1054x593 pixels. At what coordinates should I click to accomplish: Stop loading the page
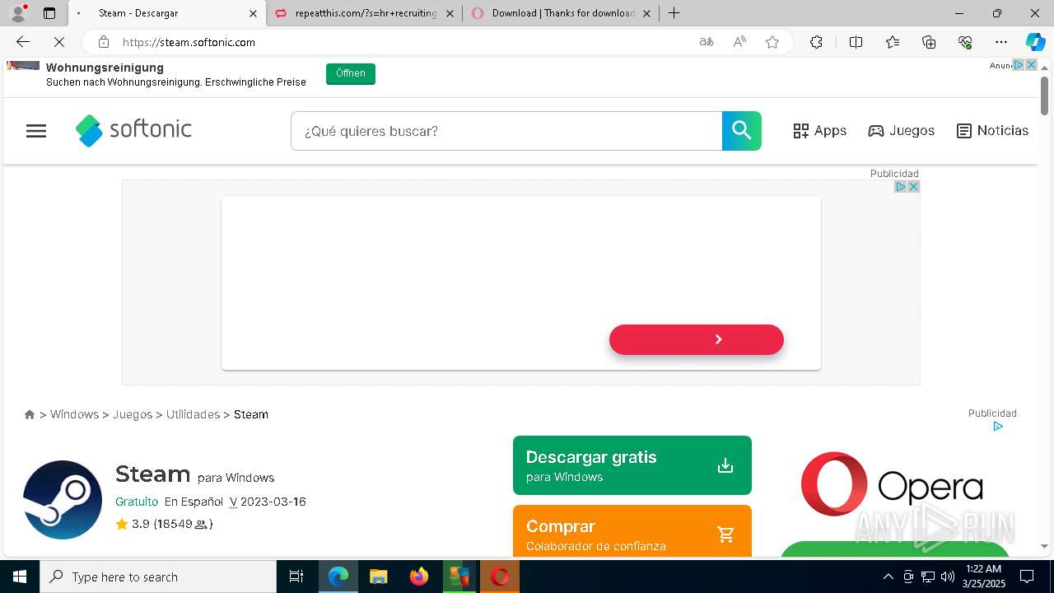coord(58,42)
